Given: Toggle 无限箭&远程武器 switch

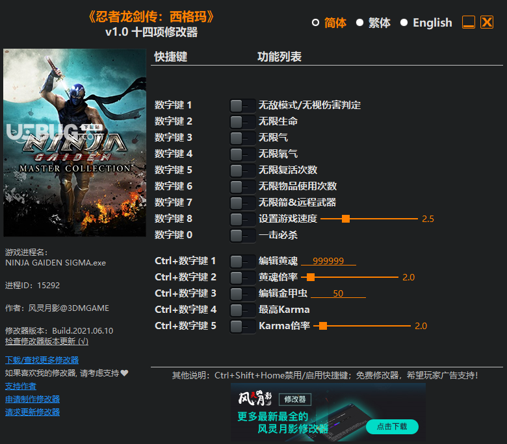Looking at the screenshot, I should (242, 203).
